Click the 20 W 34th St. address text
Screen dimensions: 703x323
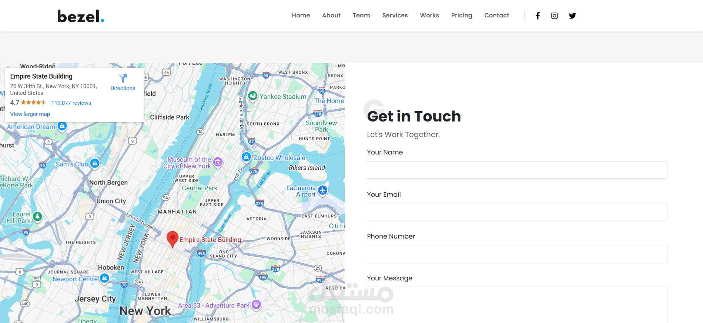click(54, 89)
